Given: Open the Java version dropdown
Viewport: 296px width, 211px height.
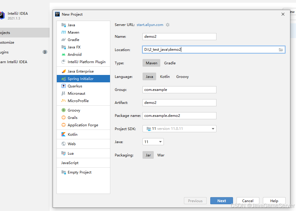Looking at the screenshot, I should click(x=153, y=142).
